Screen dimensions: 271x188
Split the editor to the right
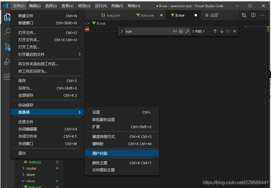tap(253, 15)
